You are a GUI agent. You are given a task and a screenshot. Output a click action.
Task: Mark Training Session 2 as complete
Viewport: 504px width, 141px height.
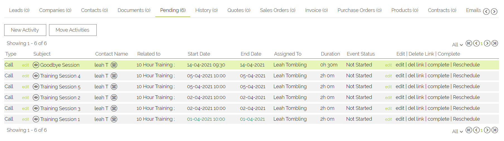coord(438,97)
